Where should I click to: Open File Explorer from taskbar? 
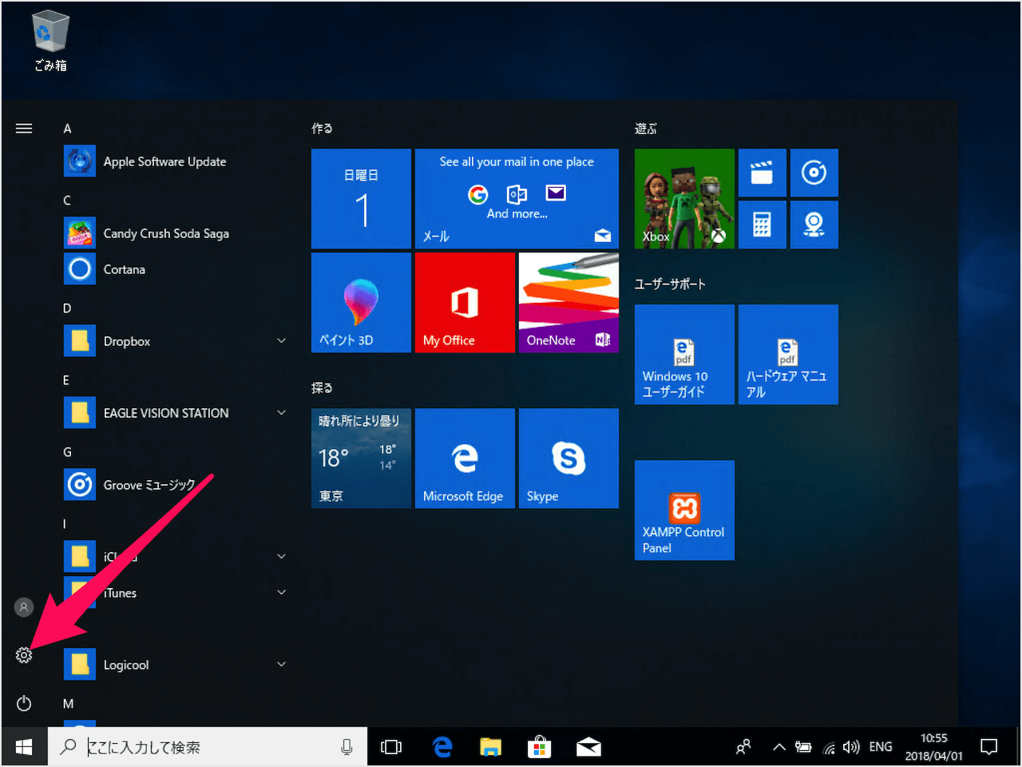pos(490,747)
